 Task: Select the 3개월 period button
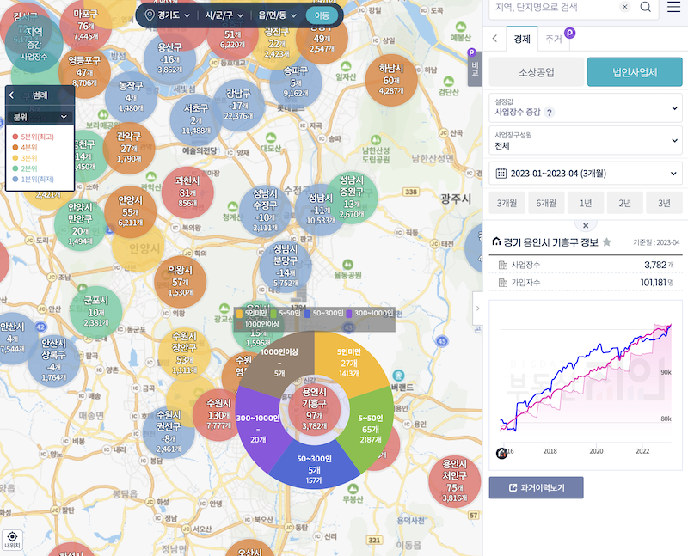click(507, 203)
